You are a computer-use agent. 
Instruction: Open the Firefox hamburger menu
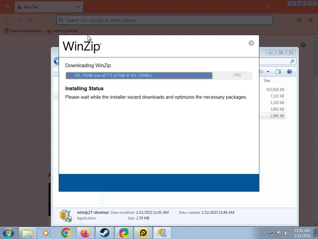[311, 20]
